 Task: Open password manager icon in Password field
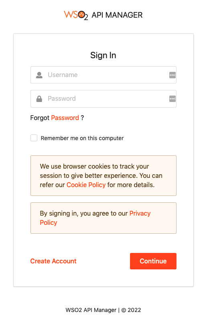(172, 99)
